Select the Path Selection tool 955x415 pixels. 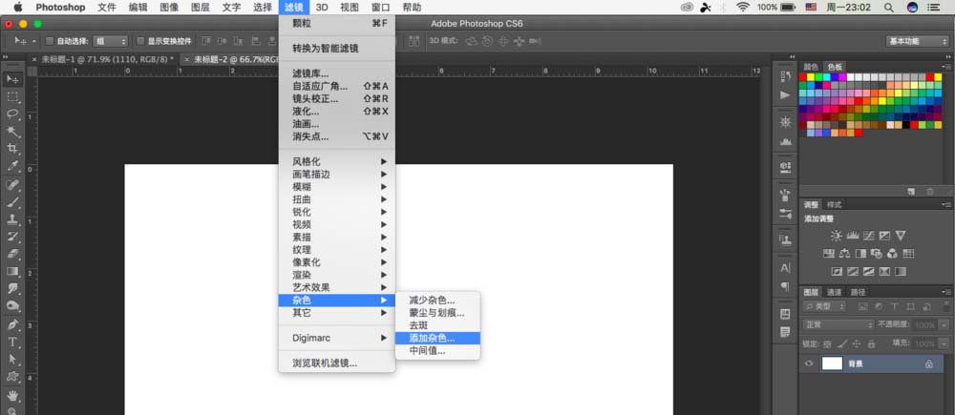(12, 359)
